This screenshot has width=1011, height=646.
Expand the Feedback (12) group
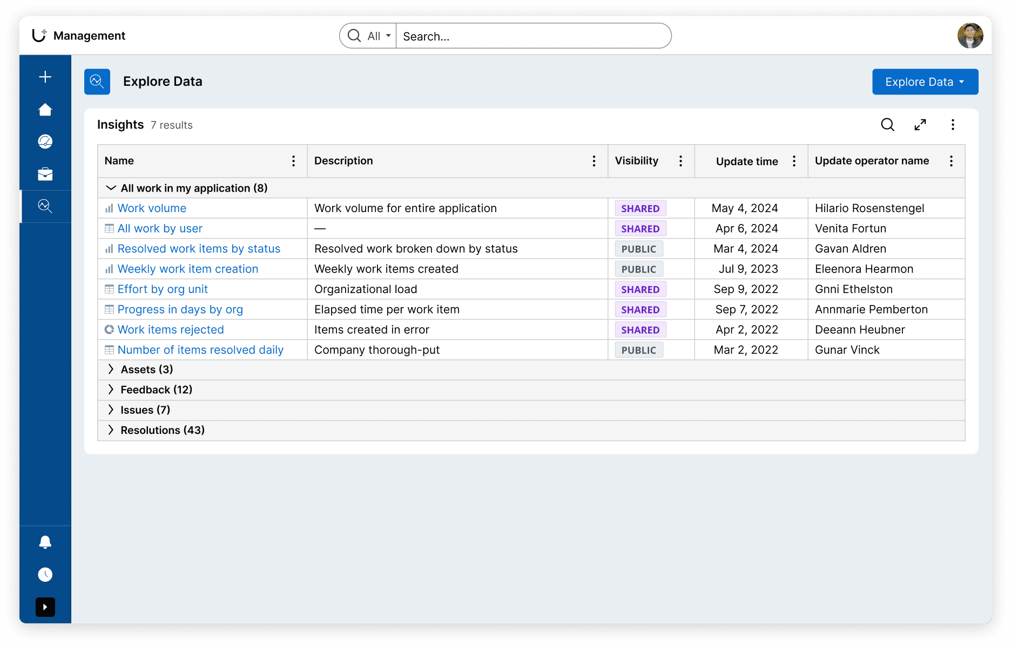coord(111,390)
